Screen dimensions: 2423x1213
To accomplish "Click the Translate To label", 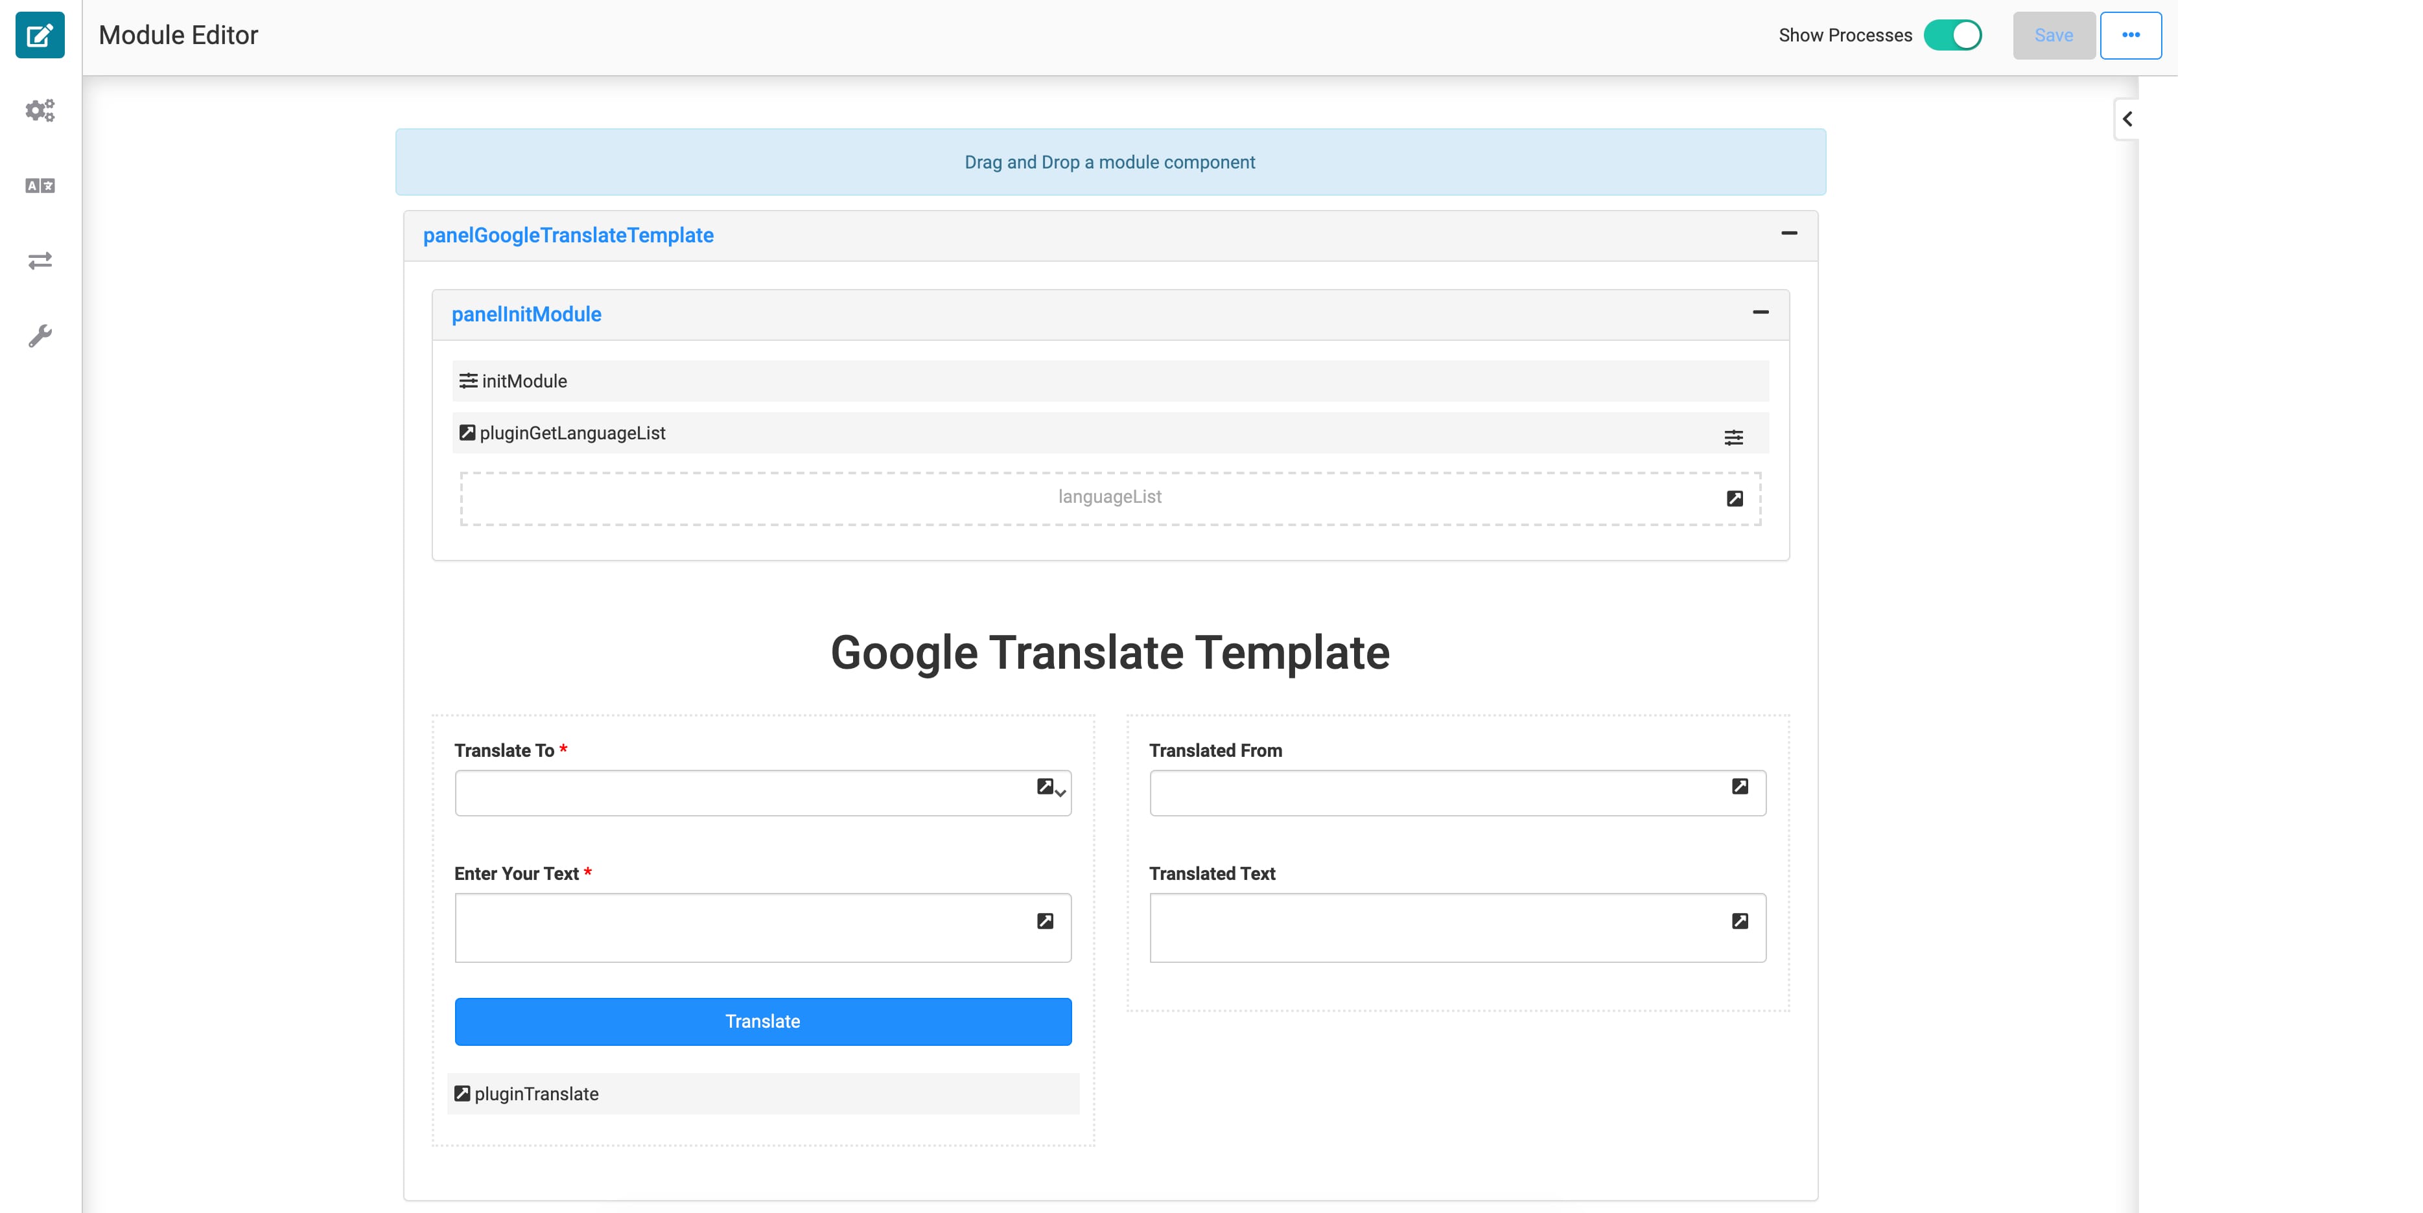I will (504, 750).
